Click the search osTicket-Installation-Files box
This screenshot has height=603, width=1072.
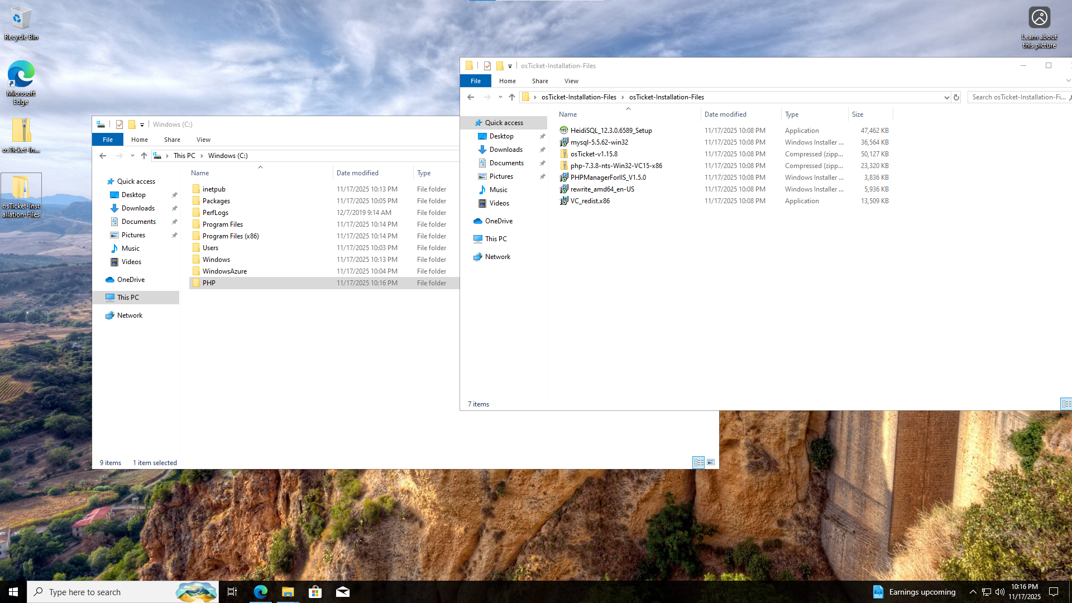point(1017,97)
